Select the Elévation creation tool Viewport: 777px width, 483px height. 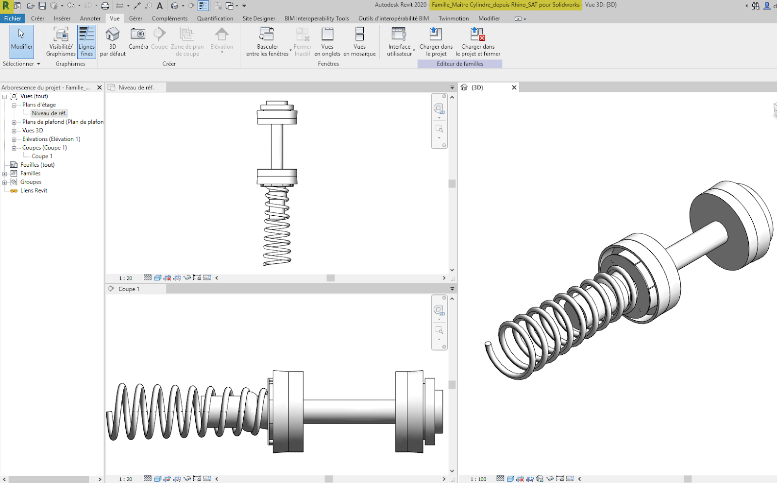point(222,39)
